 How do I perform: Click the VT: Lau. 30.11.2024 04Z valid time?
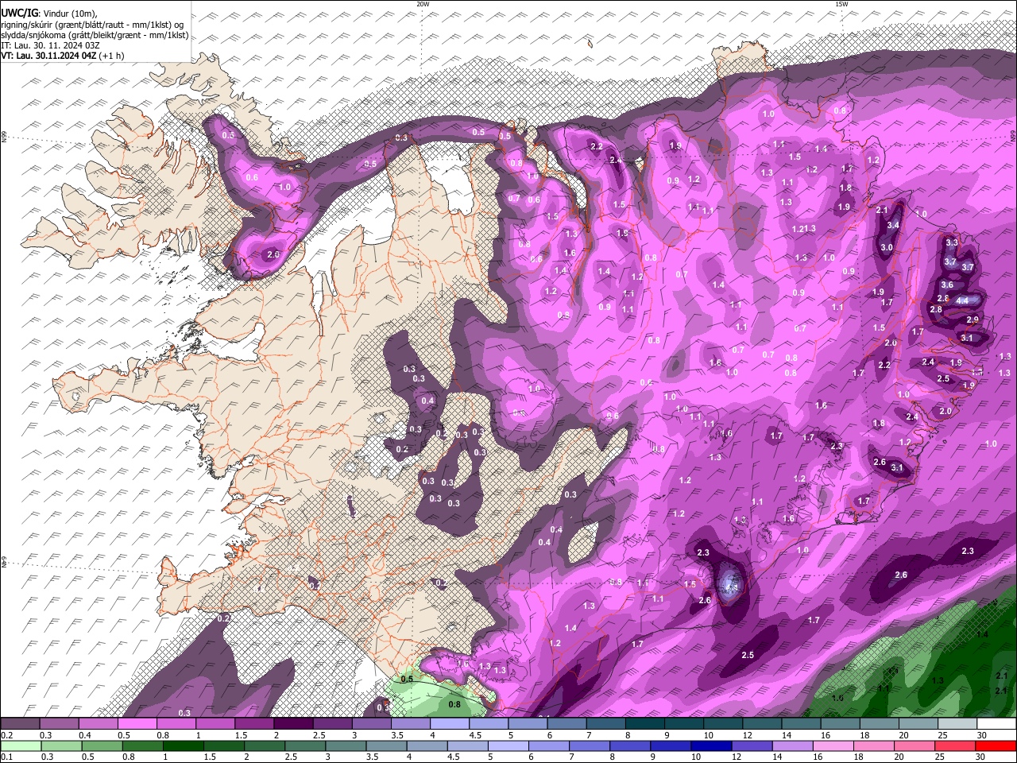pos(48,56)
